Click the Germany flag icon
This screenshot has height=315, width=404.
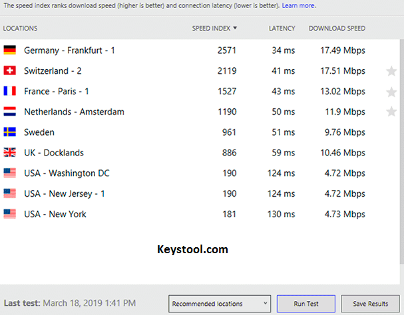coord(10,51)
